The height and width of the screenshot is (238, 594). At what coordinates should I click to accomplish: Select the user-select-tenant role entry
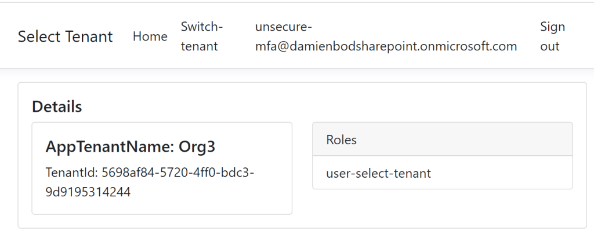tap(378, 173)
